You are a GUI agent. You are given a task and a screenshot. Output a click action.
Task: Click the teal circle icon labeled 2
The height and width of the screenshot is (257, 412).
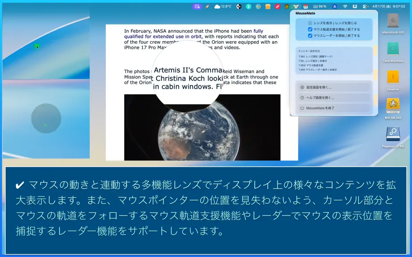[248, 7]
